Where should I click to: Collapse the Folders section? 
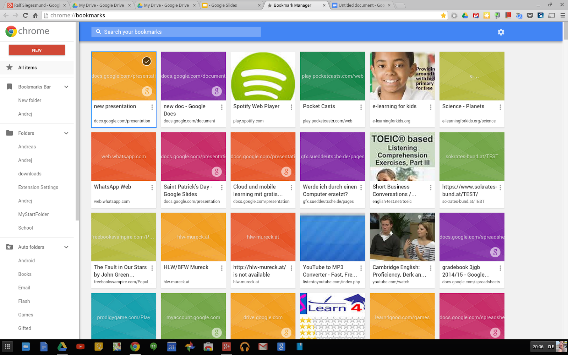pyautogui.click(x=66, y=133)
